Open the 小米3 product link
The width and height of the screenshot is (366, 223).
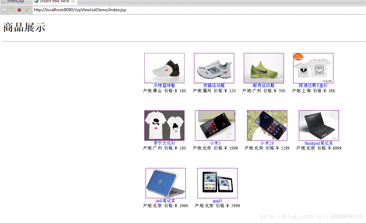click(215, 143)
